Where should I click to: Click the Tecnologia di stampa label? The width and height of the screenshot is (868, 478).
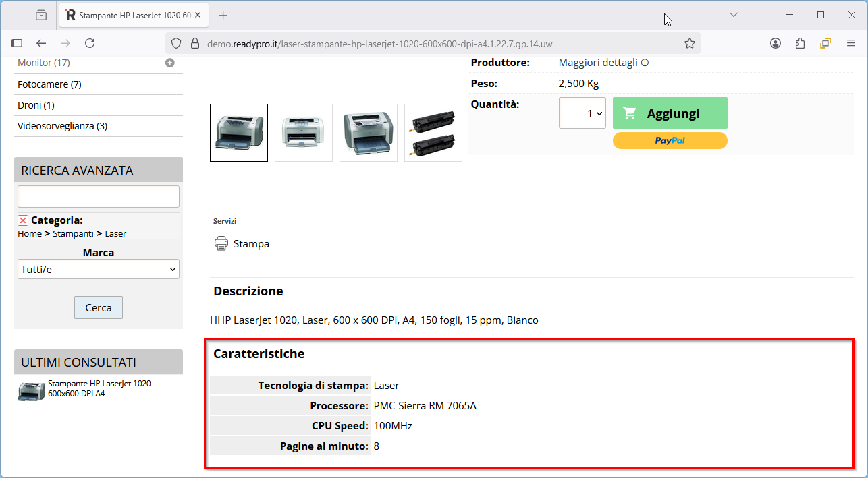[x=313, y=386]
